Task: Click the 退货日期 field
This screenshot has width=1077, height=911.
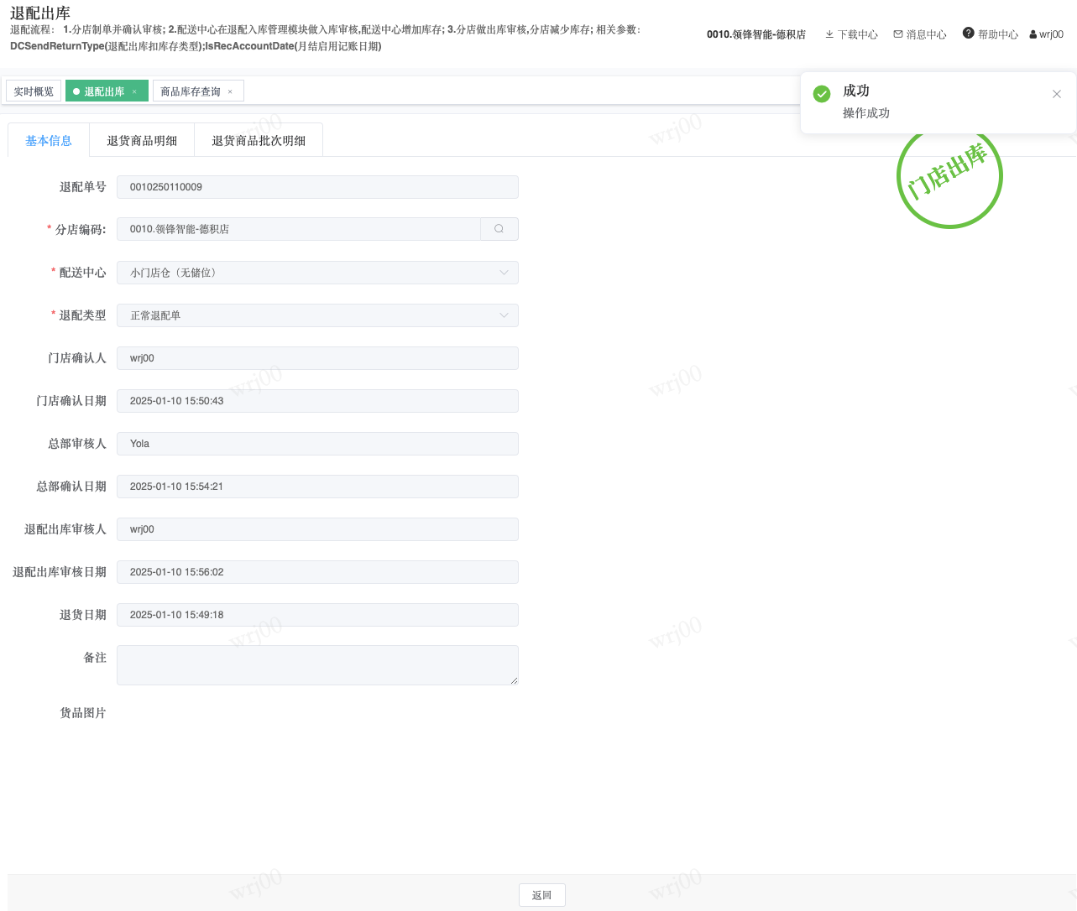Action: (x=317, y=615)
